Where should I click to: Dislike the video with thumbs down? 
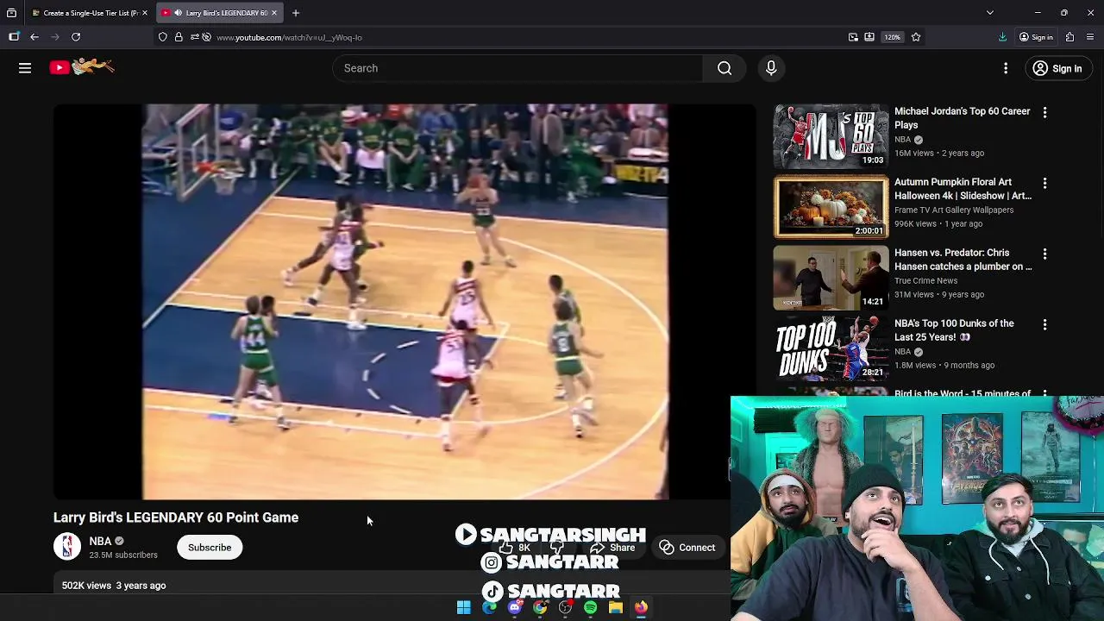[x=557, y=548]
